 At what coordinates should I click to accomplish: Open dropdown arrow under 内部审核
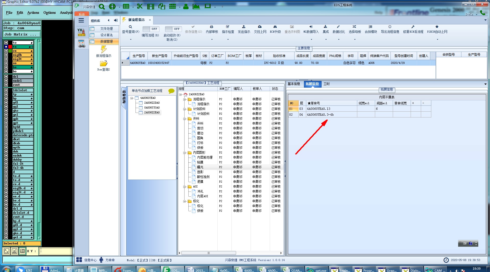[212, 40]
